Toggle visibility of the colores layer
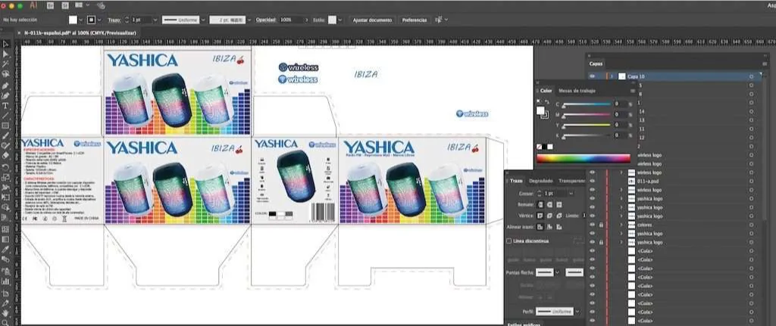 [x=593, y=225]
